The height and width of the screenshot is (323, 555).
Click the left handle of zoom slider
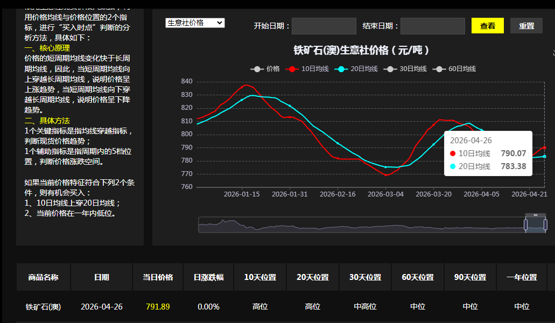(x=525, y=224)
